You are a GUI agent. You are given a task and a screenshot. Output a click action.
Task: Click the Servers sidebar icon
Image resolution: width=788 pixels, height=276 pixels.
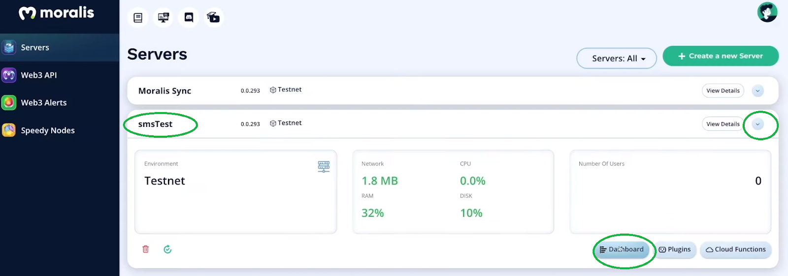(9, 47)
